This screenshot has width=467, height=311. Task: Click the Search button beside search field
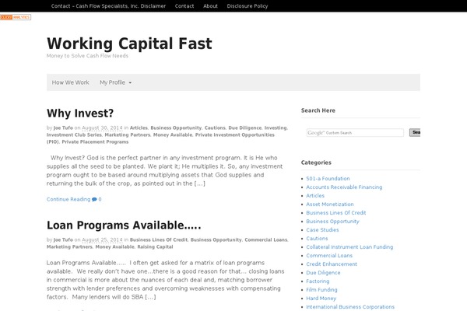coord(415,132)
